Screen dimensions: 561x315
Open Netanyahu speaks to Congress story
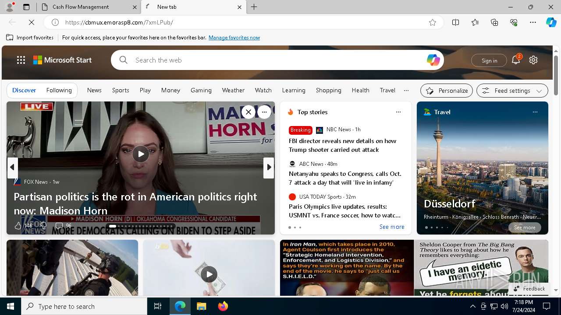345,178
